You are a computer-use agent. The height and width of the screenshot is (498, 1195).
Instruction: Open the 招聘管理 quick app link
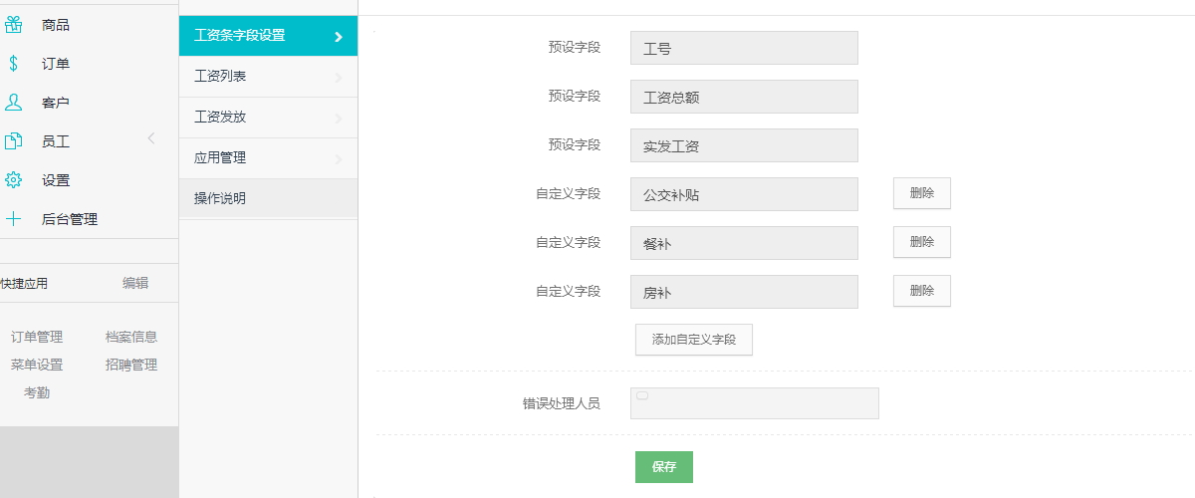coord(131,365)
